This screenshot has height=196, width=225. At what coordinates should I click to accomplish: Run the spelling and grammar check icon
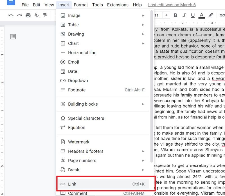click(x=37, y=15)
